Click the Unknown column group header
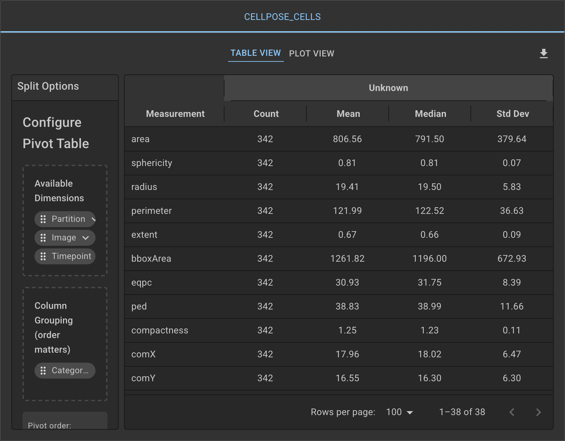Viewport: 565px width, 441px height. tap(388, 88)
